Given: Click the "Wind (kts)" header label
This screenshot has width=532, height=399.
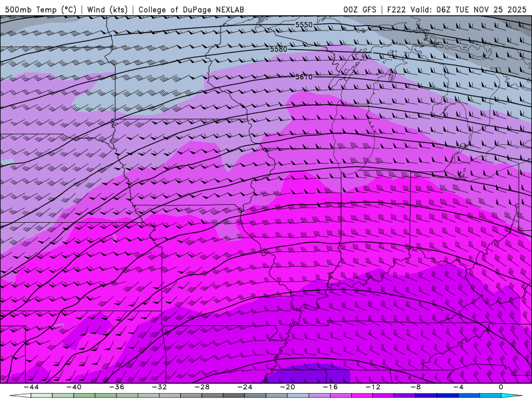Looking at the screenshot, I should 107,9.
